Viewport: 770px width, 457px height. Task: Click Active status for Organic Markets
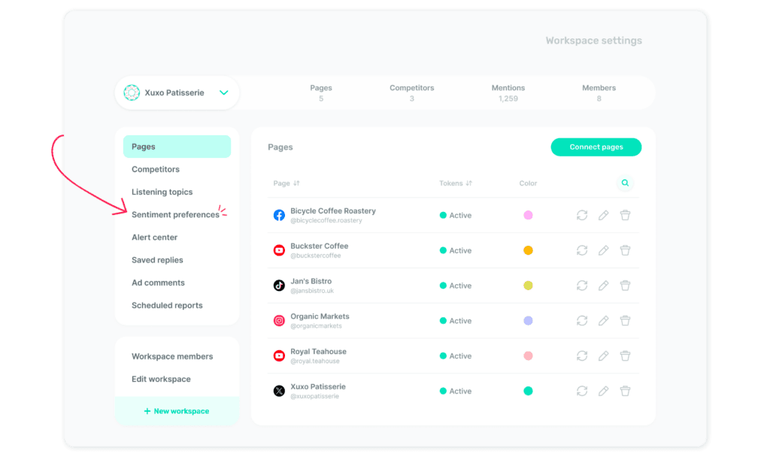456,320
